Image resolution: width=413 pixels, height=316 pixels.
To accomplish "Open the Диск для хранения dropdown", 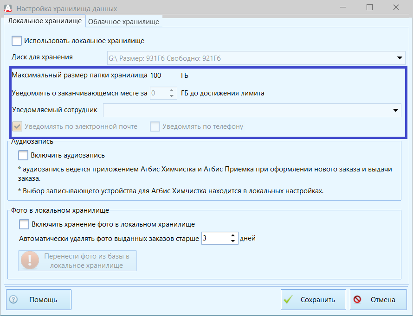I will pyautogui.click(x=400, y=58).
